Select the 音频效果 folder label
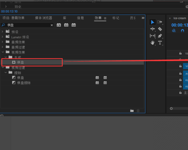 click(x=18, y=42)
